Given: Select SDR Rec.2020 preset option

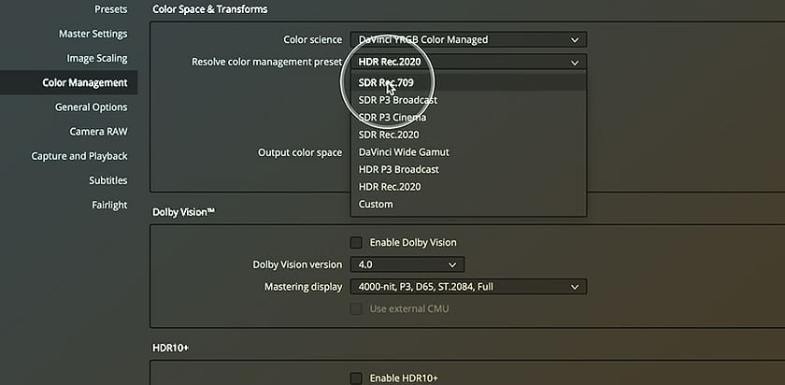Looking at the screenshot, I should (x=468, y=135).
